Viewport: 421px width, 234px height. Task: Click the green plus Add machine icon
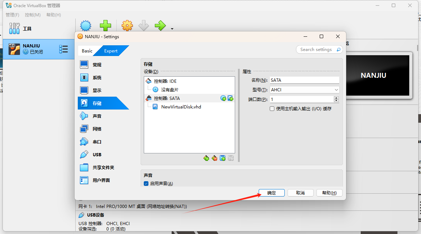point(105,26)
